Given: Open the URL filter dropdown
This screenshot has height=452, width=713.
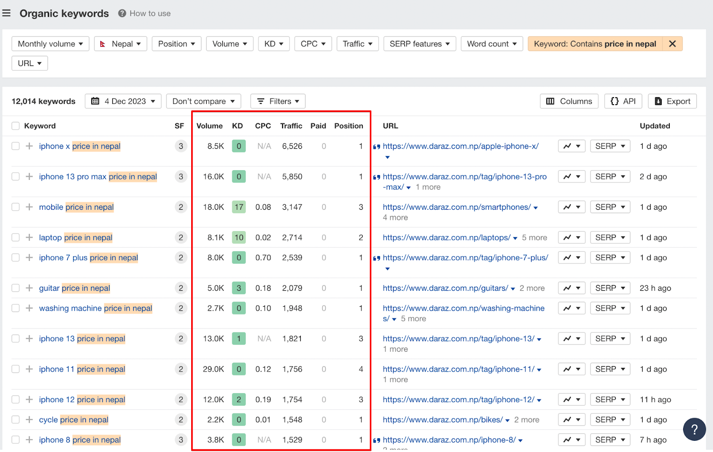Looking at the screenshot, I should coord(30,63).
